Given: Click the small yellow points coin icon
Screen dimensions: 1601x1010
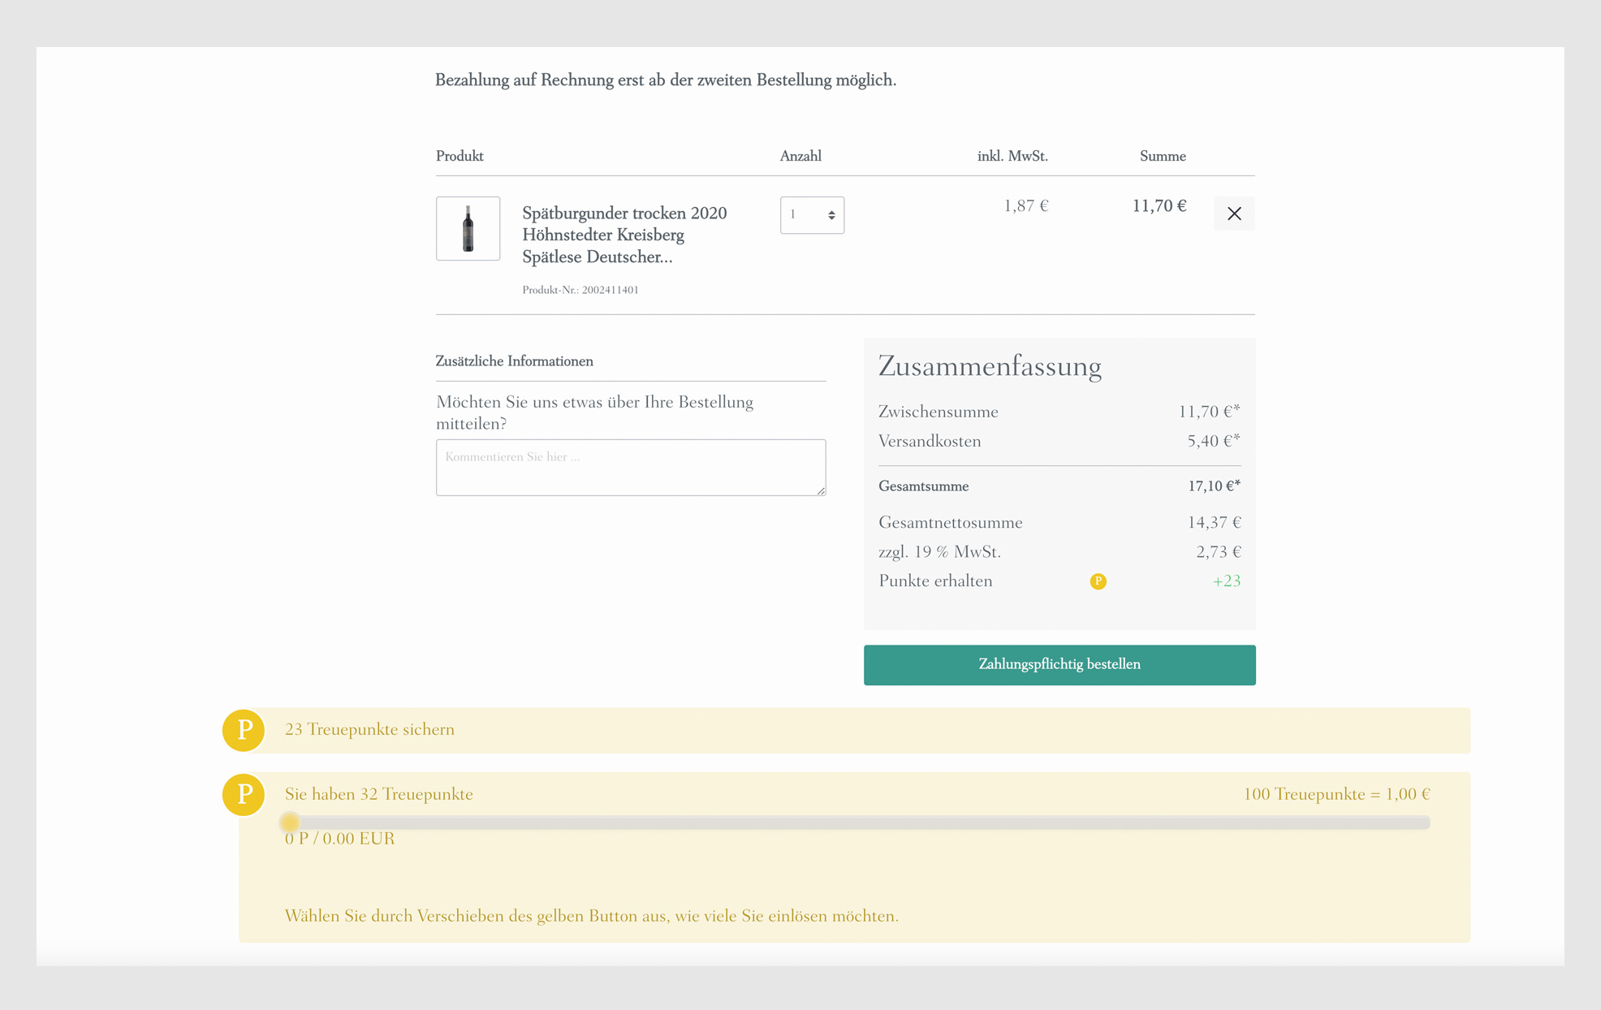Looking at the screenshot, I should [1098, 581].
